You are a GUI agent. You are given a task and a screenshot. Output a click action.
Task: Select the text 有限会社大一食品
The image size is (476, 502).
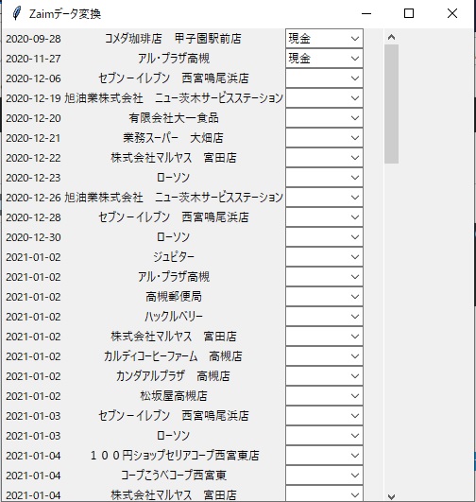(174, 118)
